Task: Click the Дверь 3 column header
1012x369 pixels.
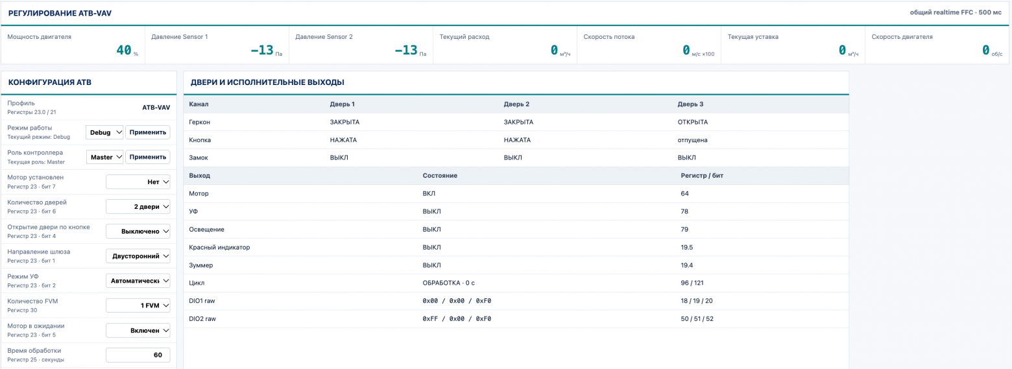Action: (690, 104)
